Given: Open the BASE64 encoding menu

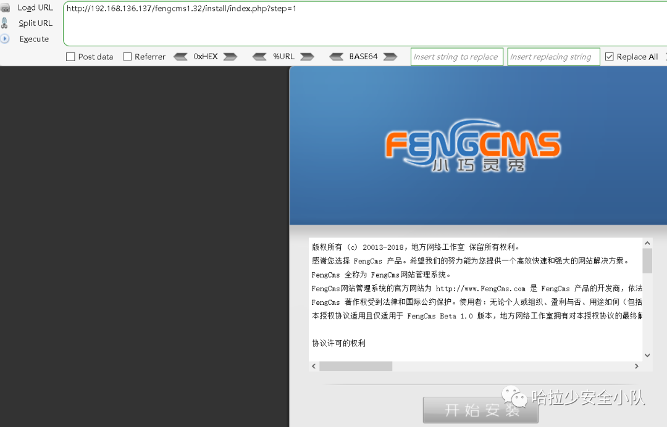Looking at the screenshot, I should 363,57.
